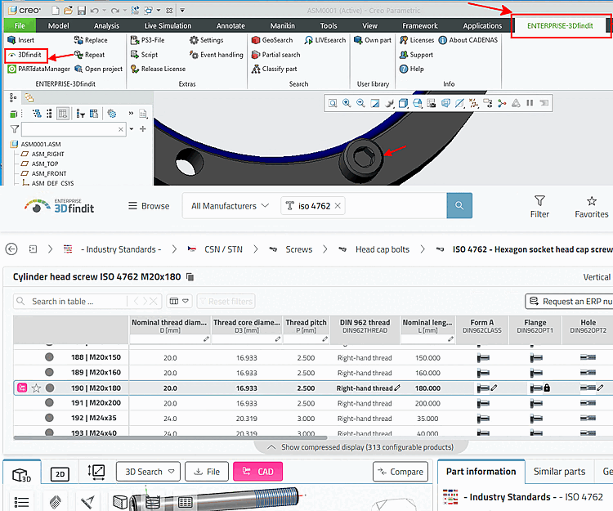The image size is (613, 511).
Task: Click Replace in the ribbon
Action: pyautogui.click(x=91, y=40)
